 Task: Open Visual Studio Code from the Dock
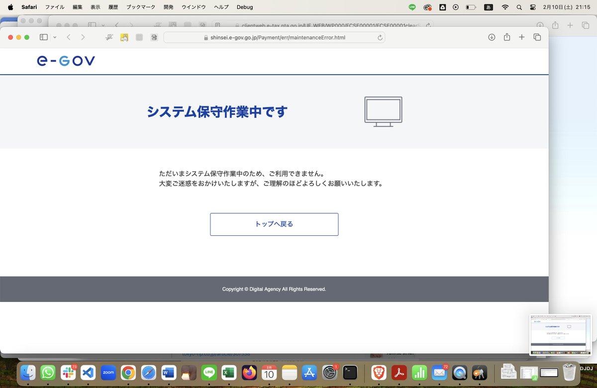[88, 372]
